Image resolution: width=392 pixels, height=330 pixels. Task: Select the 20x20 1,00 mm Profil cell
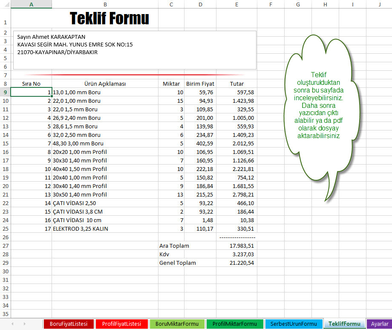(105, 152)
